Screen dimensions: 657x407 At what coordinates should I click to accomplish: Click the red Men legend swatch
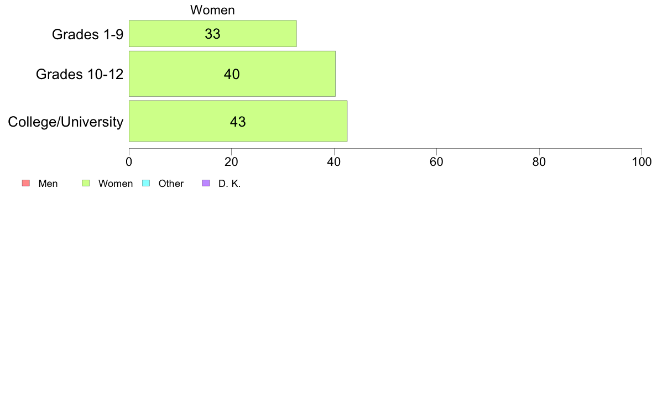point(26,183)
